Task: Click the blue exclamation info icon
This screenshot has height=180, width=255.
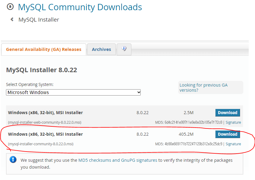Action: click(13, 160)
